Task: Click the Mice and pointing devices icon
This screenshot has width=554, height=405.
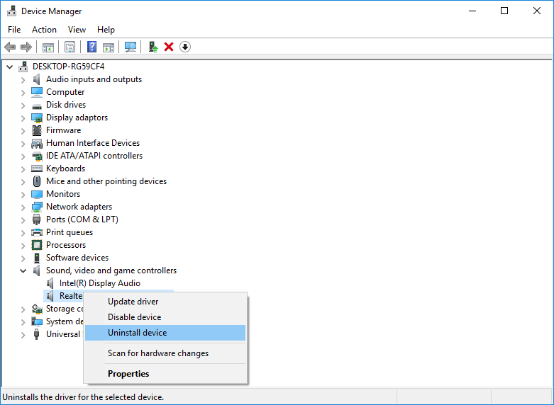Action: [37, 181]
